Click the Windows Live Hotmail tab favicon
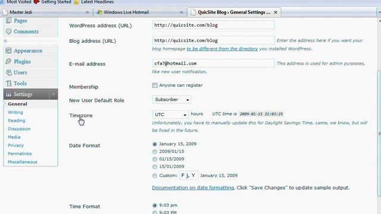The width and height of the screenshot is (381, 214). (99, 12)
